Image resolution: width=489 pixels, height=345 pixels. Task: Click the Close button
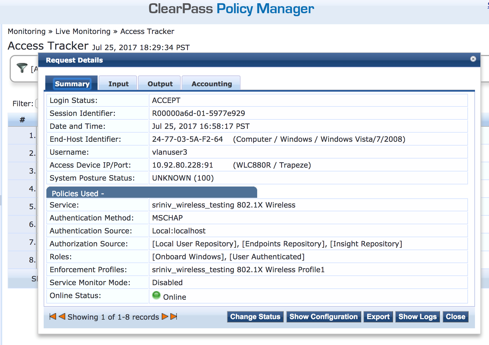point(455,317)
